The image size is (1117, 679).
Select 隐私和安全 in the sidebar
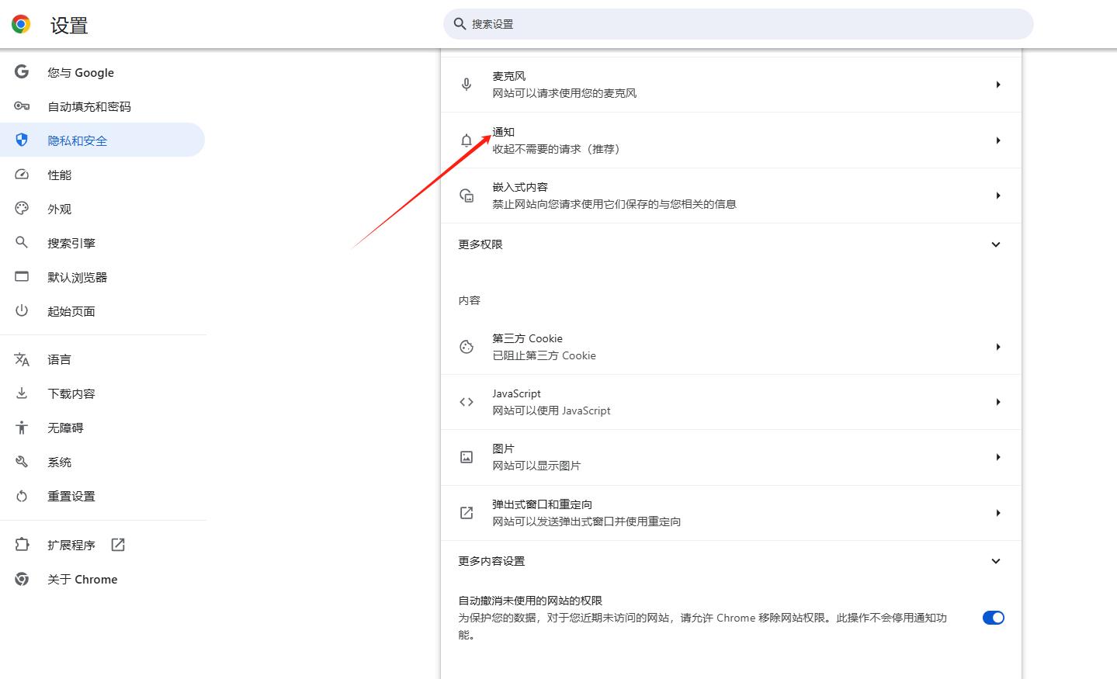[x=102, y=140]
